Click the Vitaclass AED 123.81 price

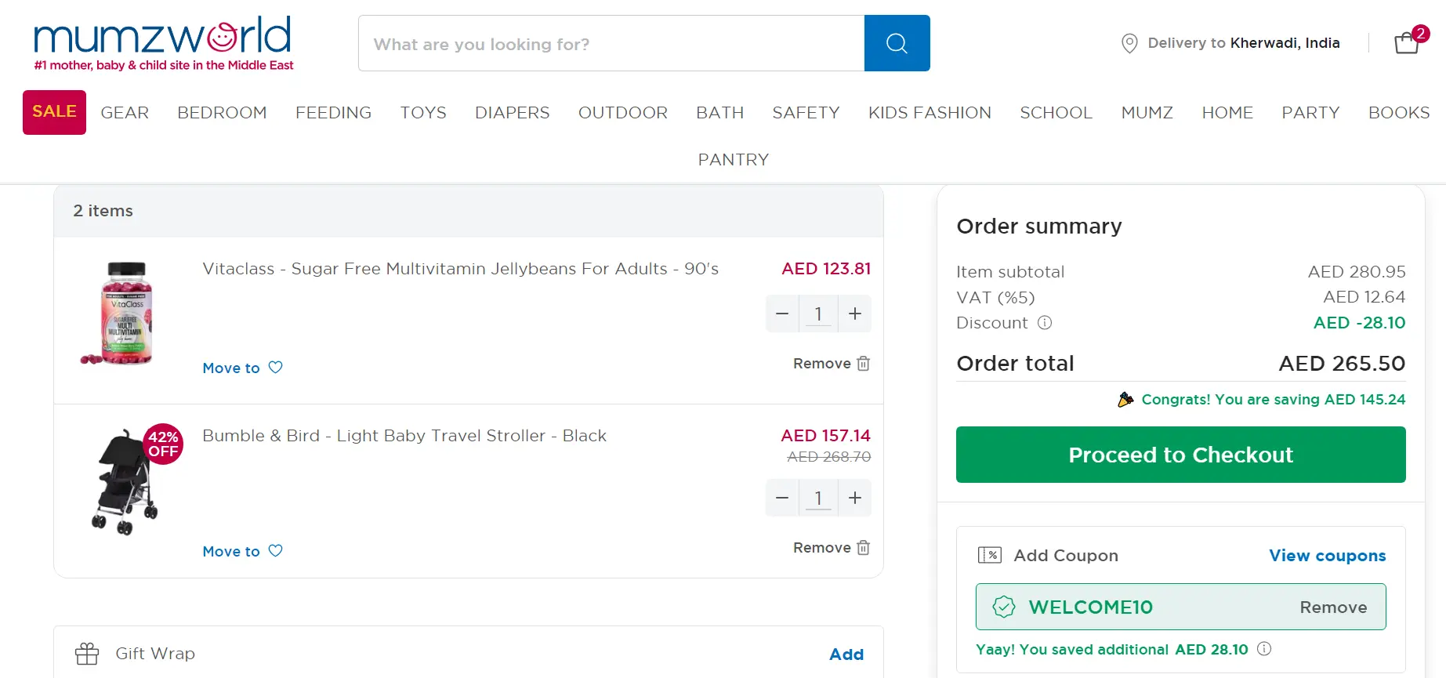[826, 269]
